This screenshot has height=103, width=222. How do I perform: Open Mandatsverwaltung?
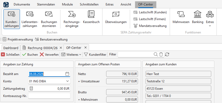tap(150, 26)
